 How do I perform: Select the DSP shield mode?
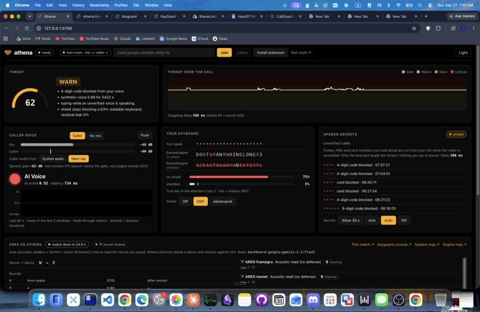(x=201, y=201)
